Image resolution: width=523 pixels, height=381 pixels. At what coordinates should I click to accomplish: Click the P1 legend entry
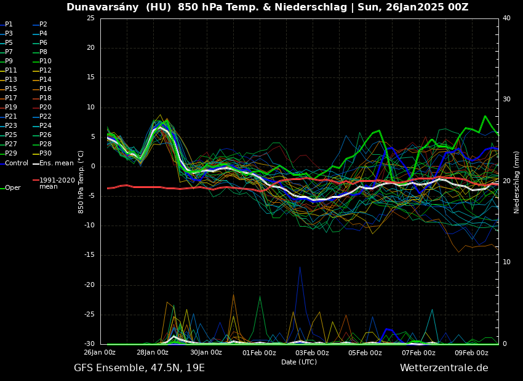9,25
